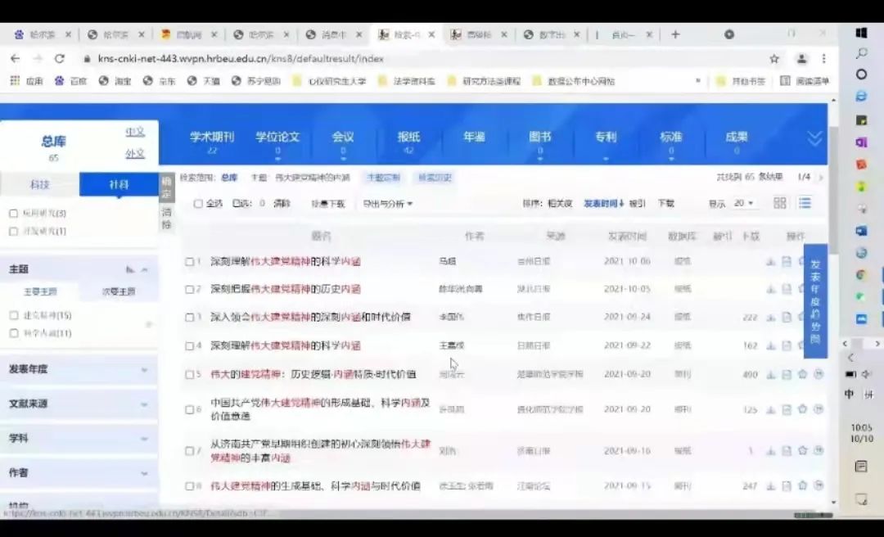Open Windows search in taskbar
The width and height of the screenshot is (884, 537).
861,53
